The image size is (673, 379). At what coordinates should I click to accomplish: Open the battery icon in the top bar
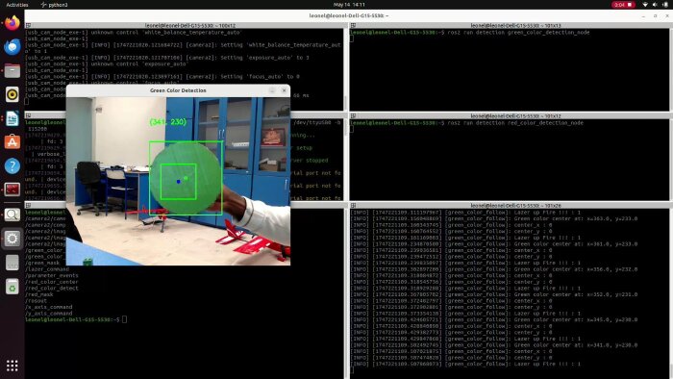pyautogui.click(x=665, y=5)
